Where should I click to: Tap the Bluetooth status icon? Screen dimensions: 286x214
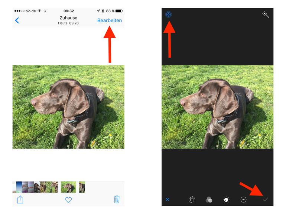103,11
